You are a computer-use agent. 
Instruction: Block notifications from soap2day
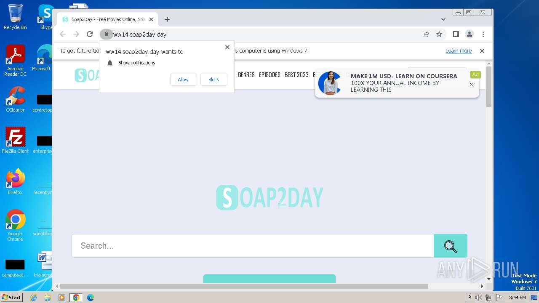(213, 80)
